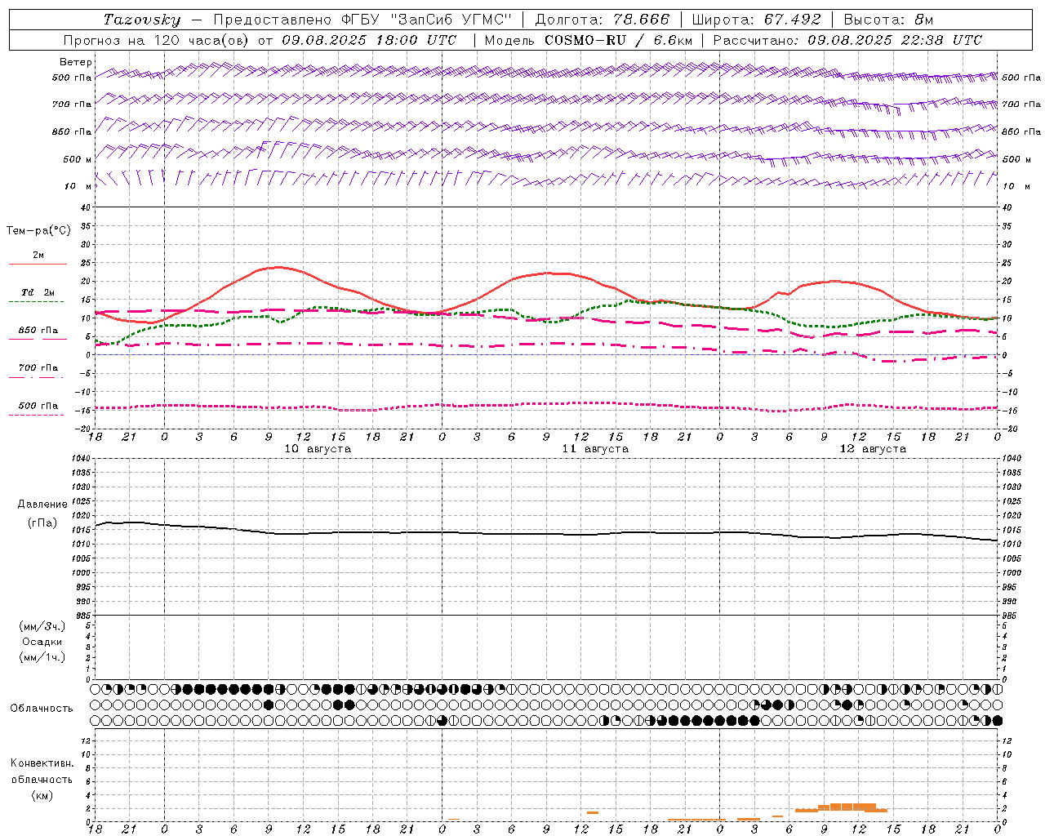
Task: Click the tallest orange convective cloud bar
Action: [x=853, y=806]
